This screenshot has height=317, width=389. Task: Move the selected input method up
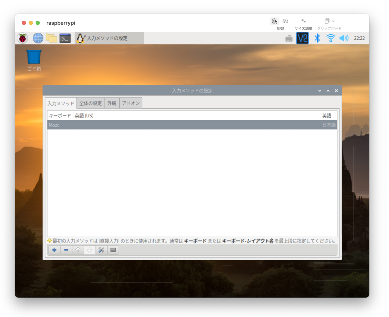(x=78, y=250)
